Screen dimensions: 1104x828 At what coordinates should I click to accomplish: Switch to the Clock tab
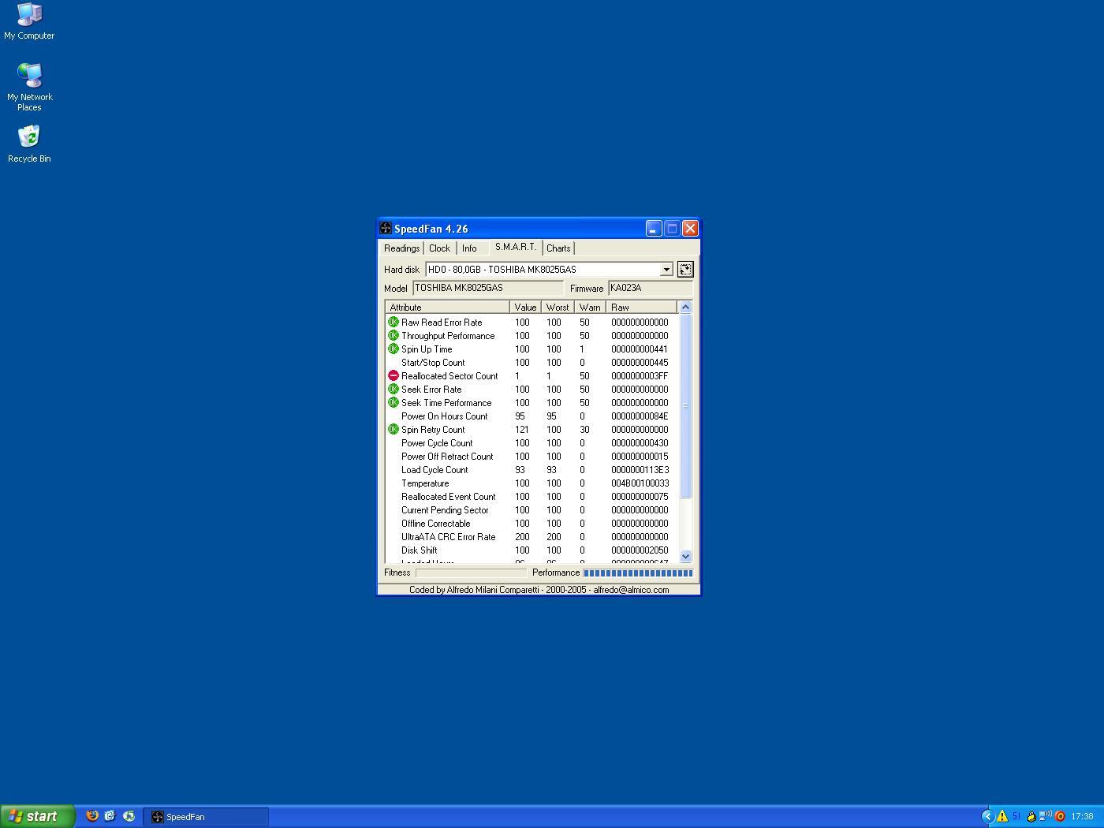pyautogui.click(x=439, y=248)
